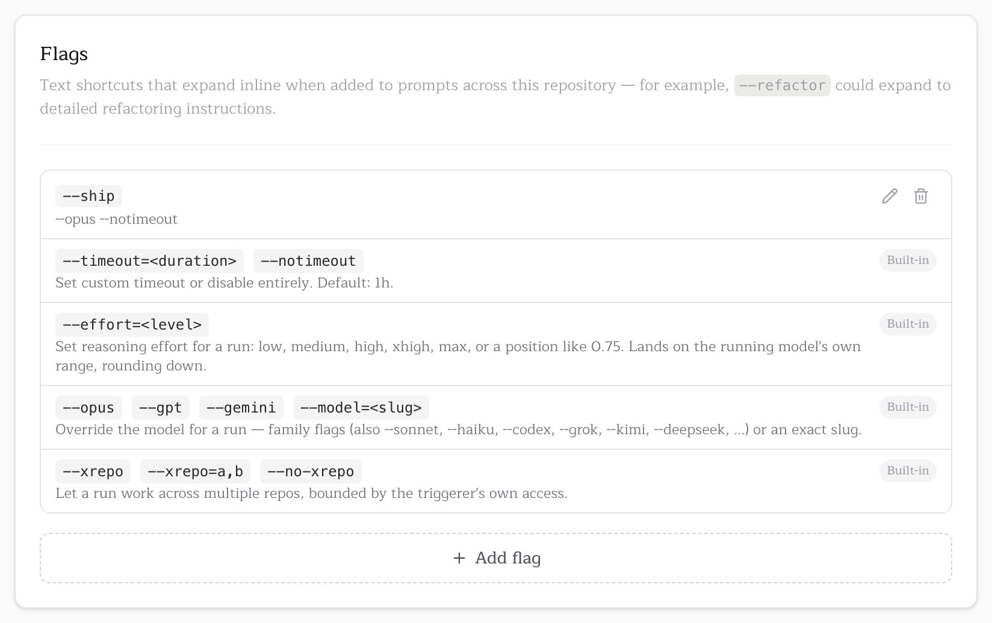Select the --ship flag chip
The height and width of the screenshot is (623, 992).
pyautogui.click(x=88, y=196)
